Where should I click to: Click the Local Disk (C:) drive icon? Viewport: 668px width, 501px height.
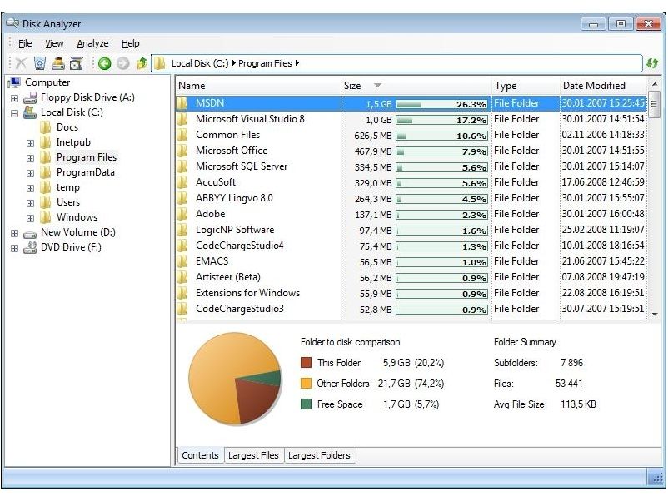coord(30,112)
